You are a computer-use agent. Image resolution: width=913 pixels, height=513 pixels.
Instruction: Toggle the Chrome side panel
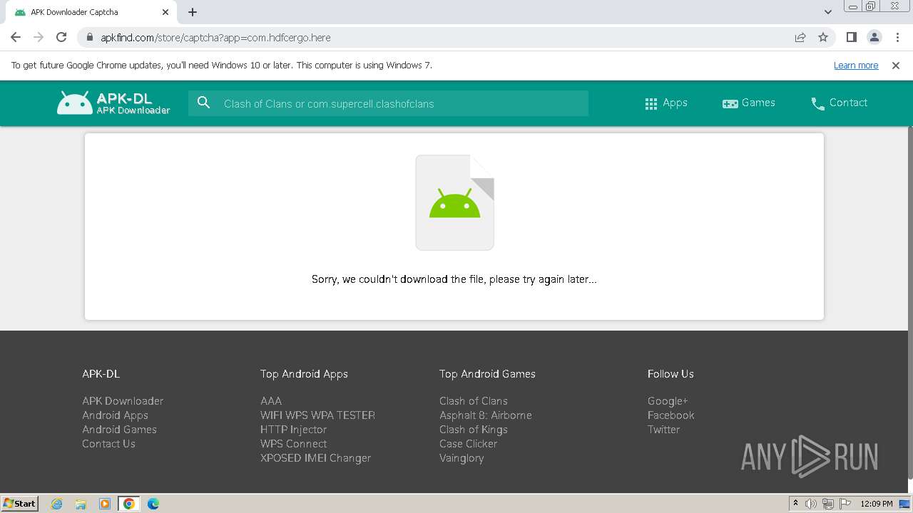click(851, 37)
